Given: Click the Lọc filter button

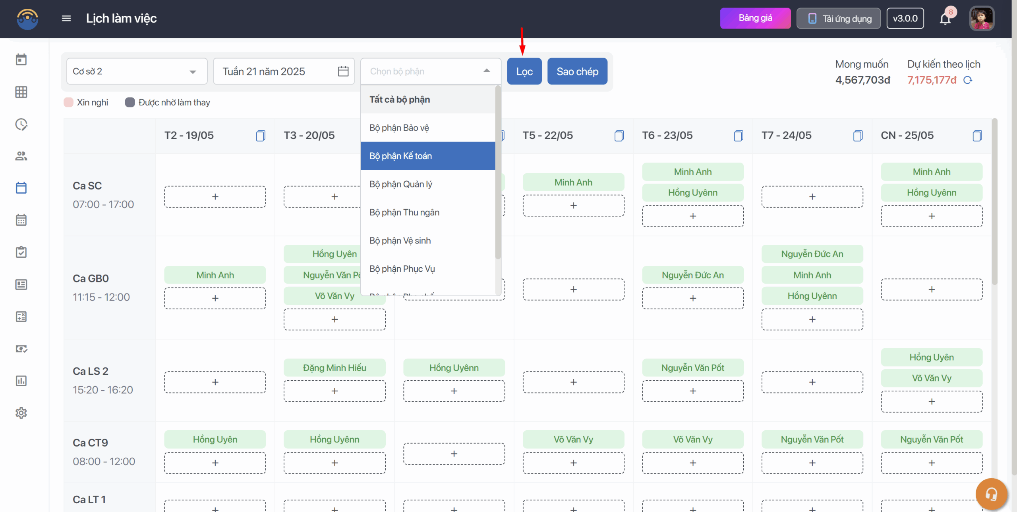Looking at the screenshot, I should pos(524,71).
